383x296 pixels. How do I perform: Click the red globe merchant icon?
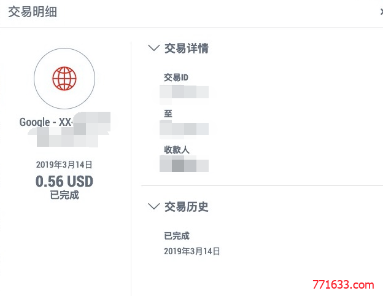[x=64, y=79]
